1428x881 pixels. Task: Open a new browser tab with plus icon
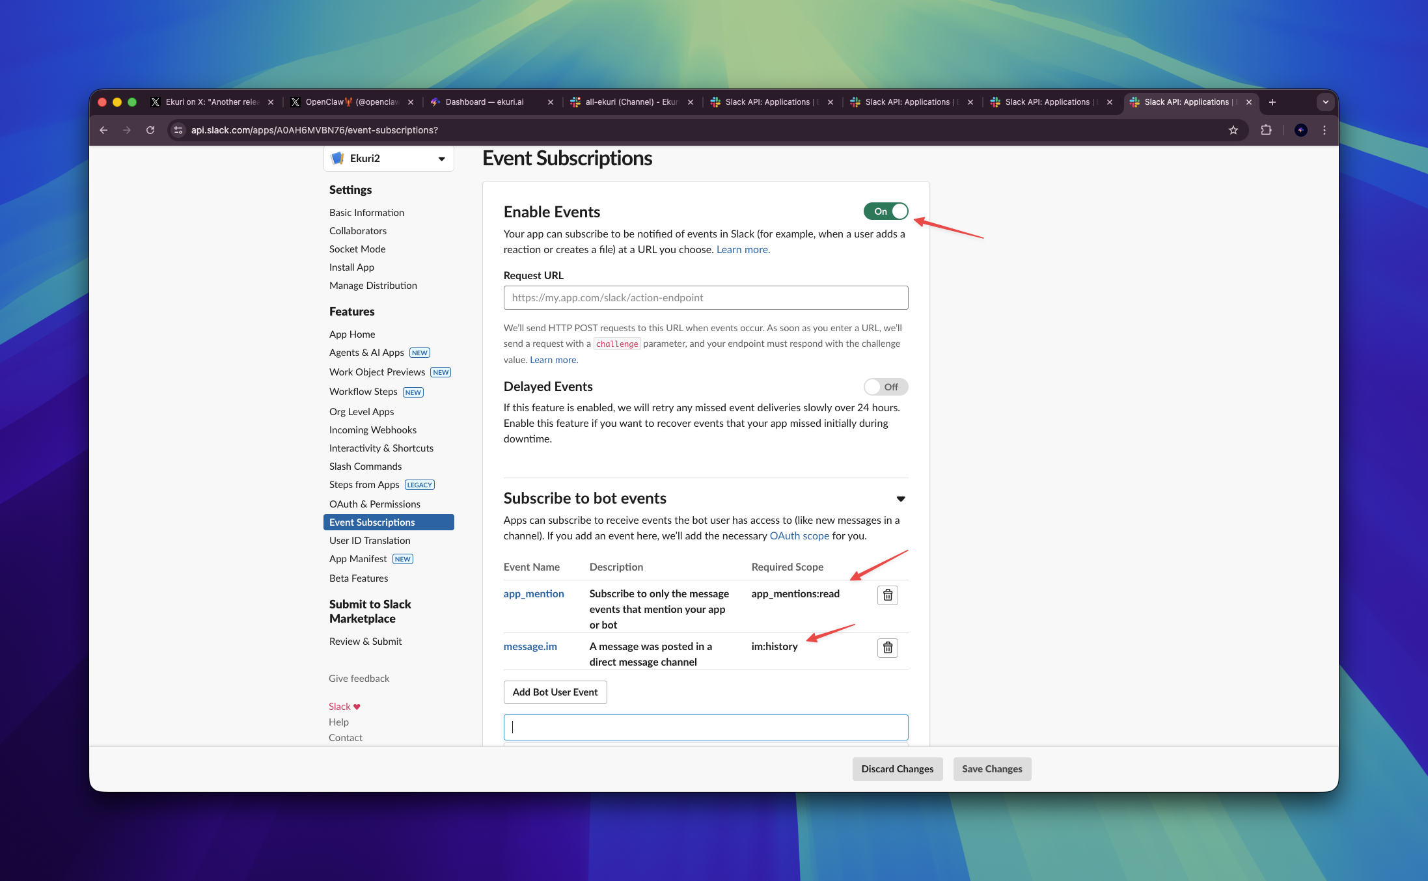tap(1272, 102)
